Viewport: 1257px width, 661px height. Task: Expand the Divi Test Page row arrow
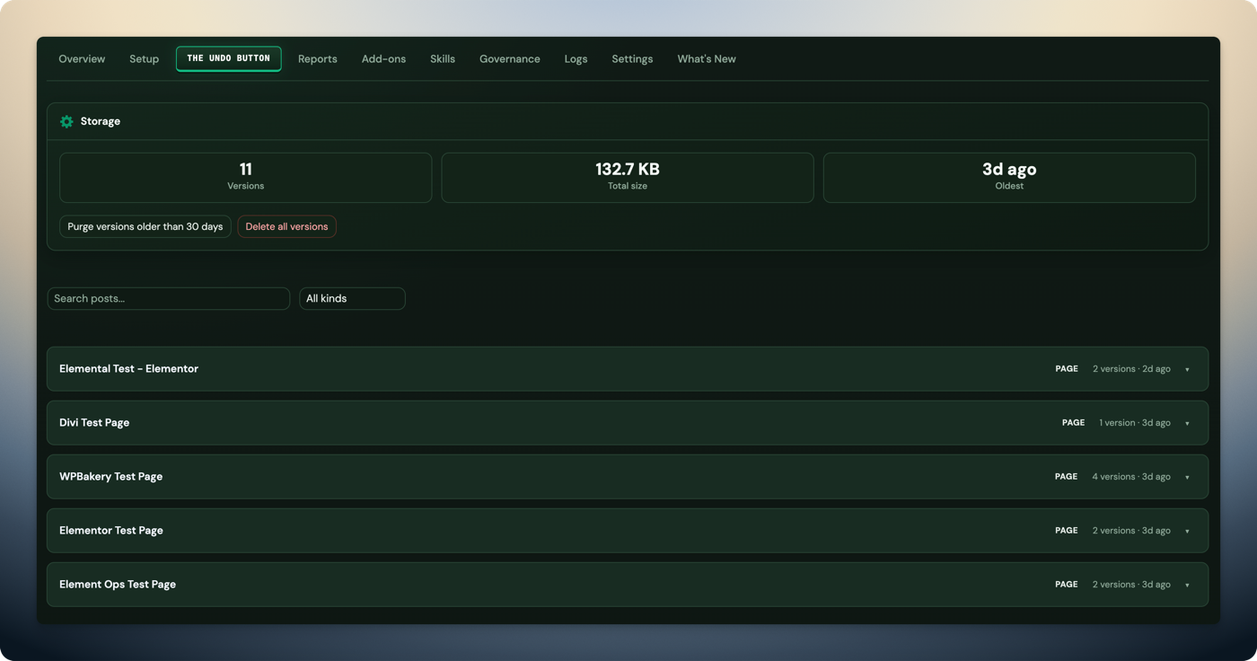click(1187, 423)
